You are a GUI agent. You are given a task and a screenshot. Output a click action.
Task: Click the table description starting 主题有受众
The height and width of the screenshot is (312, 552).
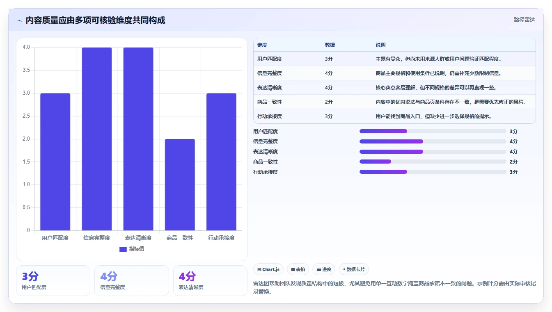tap(439, 59)
